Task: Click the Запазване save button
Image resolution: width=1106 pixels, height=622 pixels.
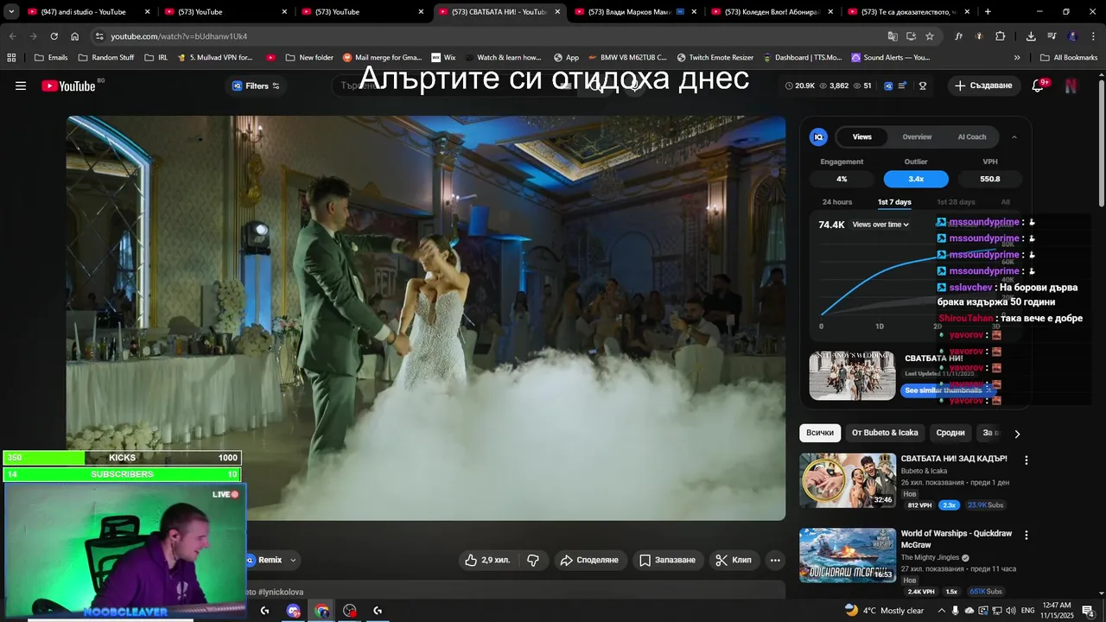Action: point(667,560)
